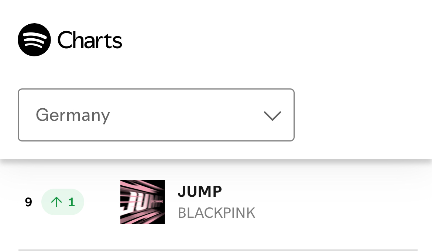Click the divider line below JUMP row

pyautogui.click(x=218, y=250)
